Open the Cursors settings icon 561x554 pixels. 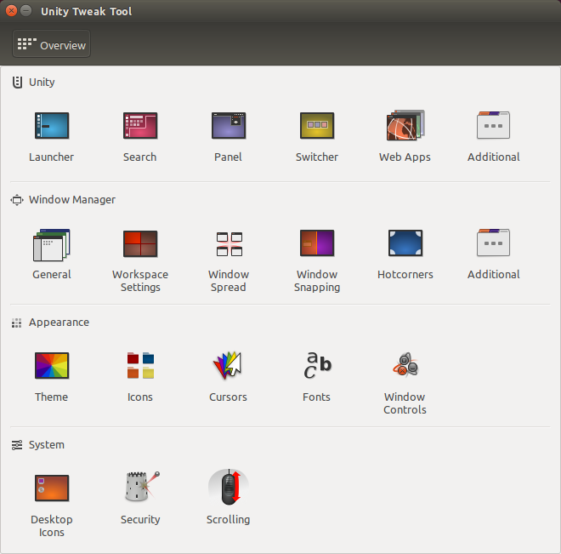[228, 365]
